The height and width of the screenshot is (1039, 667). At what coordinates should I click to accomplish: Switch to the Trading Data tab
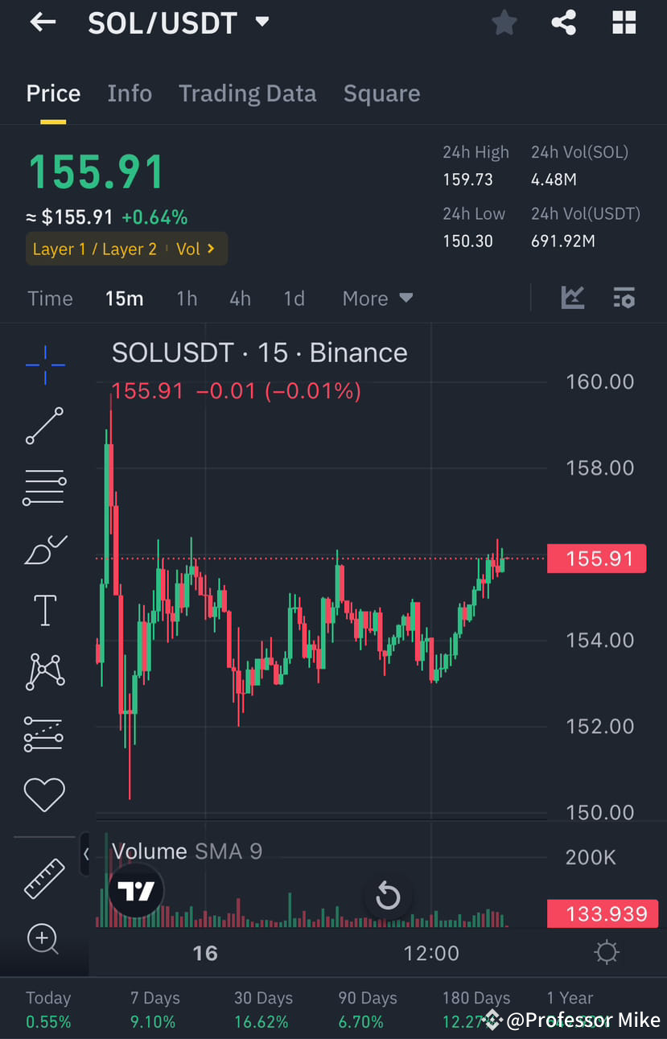[247, 93]
